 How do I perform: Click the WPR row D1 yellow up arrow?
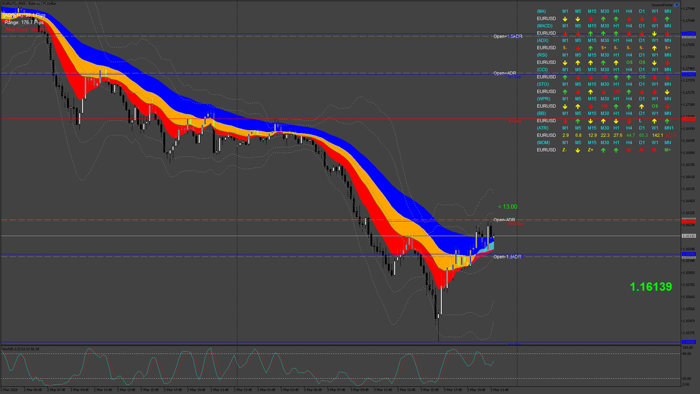642,106
